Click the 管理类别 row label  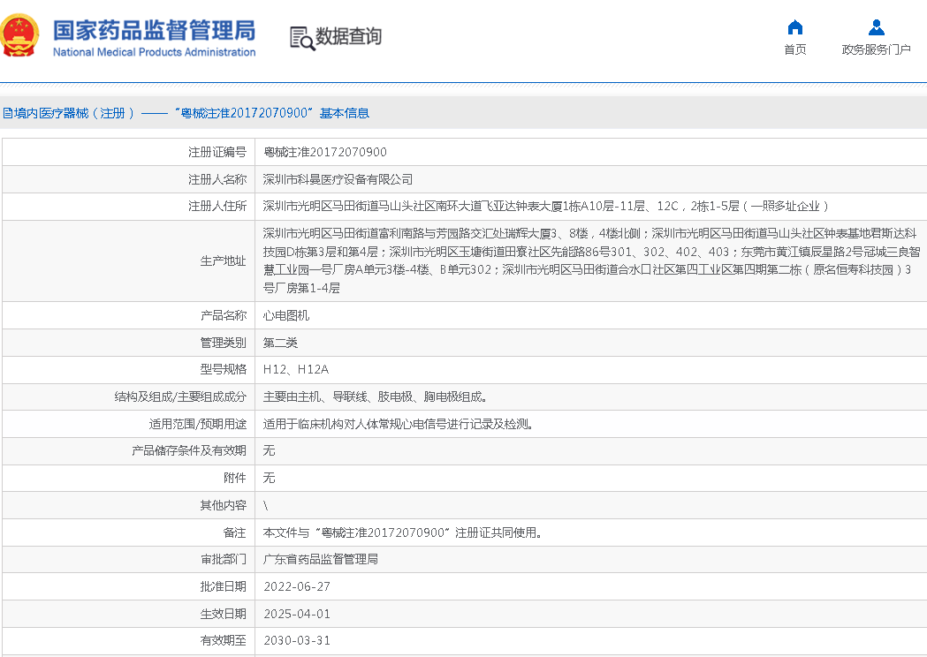point(223,343)
